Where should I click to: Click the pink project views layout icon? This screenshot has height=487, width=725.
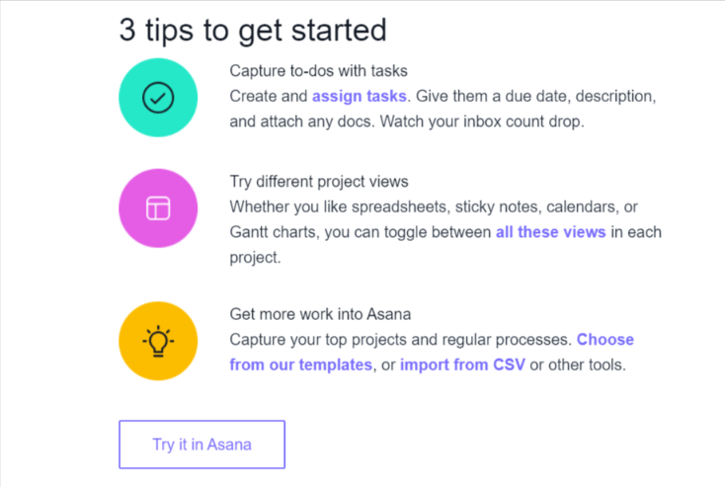(158, 207)
